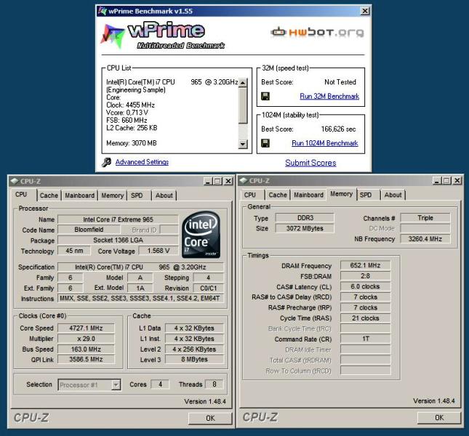Click the Instructions field listing MMX, SSE
Image resolution: width=469 pixels, height=436 pixels.
tap(140, 298)
